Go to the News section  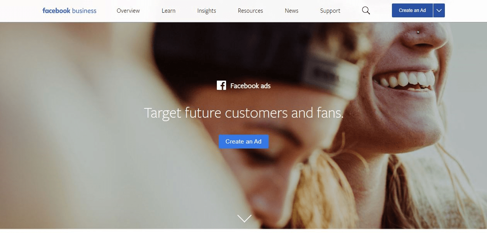(x=291, y=11)
